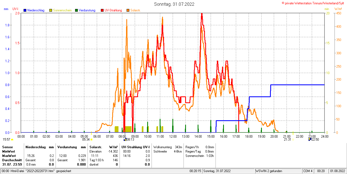Click the sunset icon beside 21:31
This screenshot has height=174, width=347.
point(293,140)
